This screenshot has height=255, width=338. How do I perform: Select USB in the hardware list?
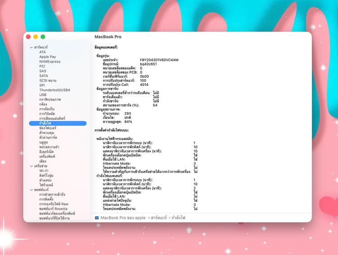click(x=43, y=95)
